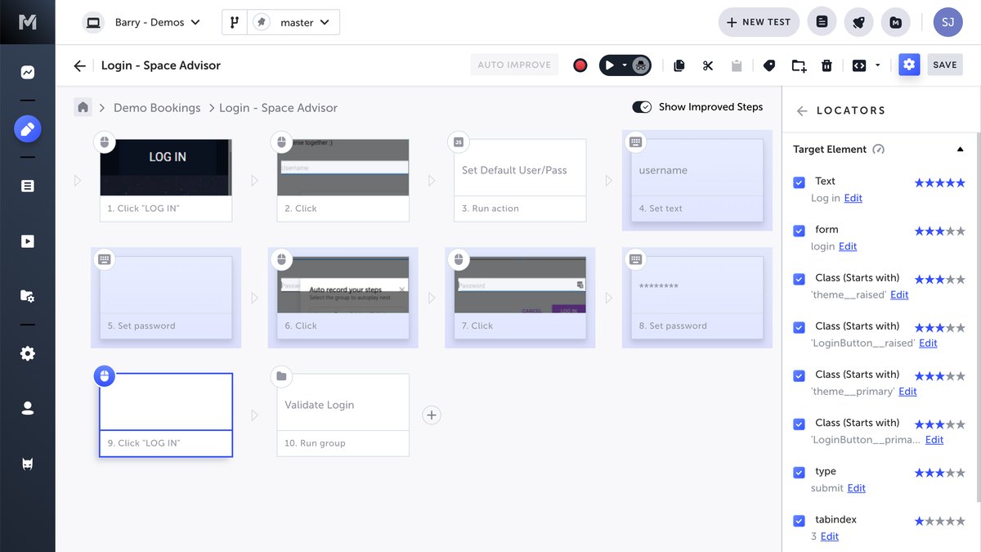The image size is (981, 552).
Task: Add a label using the tag icon
Action: point(769,65)
